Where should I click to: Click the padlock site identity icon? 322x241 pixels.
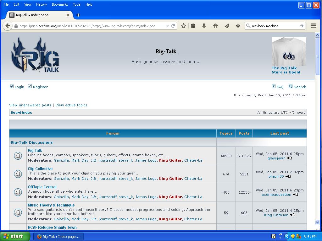16,26
